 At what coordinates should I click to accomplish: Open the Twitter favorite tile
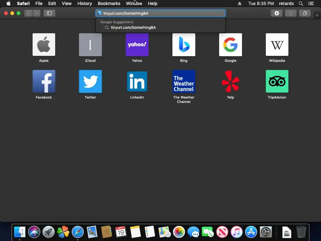tap(90, 81)
